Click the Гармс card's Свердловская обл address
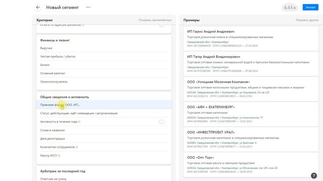This screenshot has height=181, width=323. click(208, 42)
